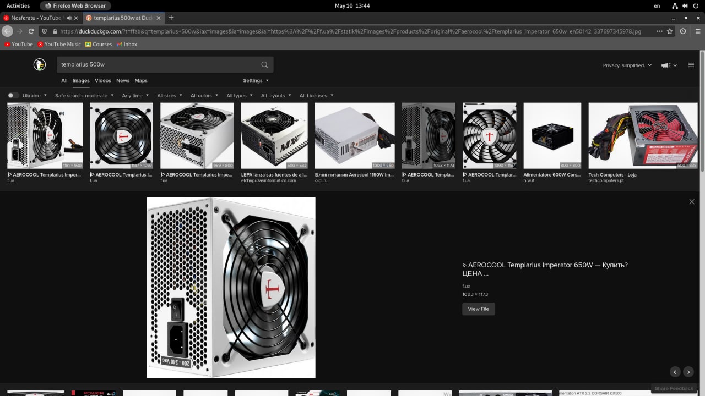
Task: Toggle the Ukraine region switch
Action: (13, 95)
